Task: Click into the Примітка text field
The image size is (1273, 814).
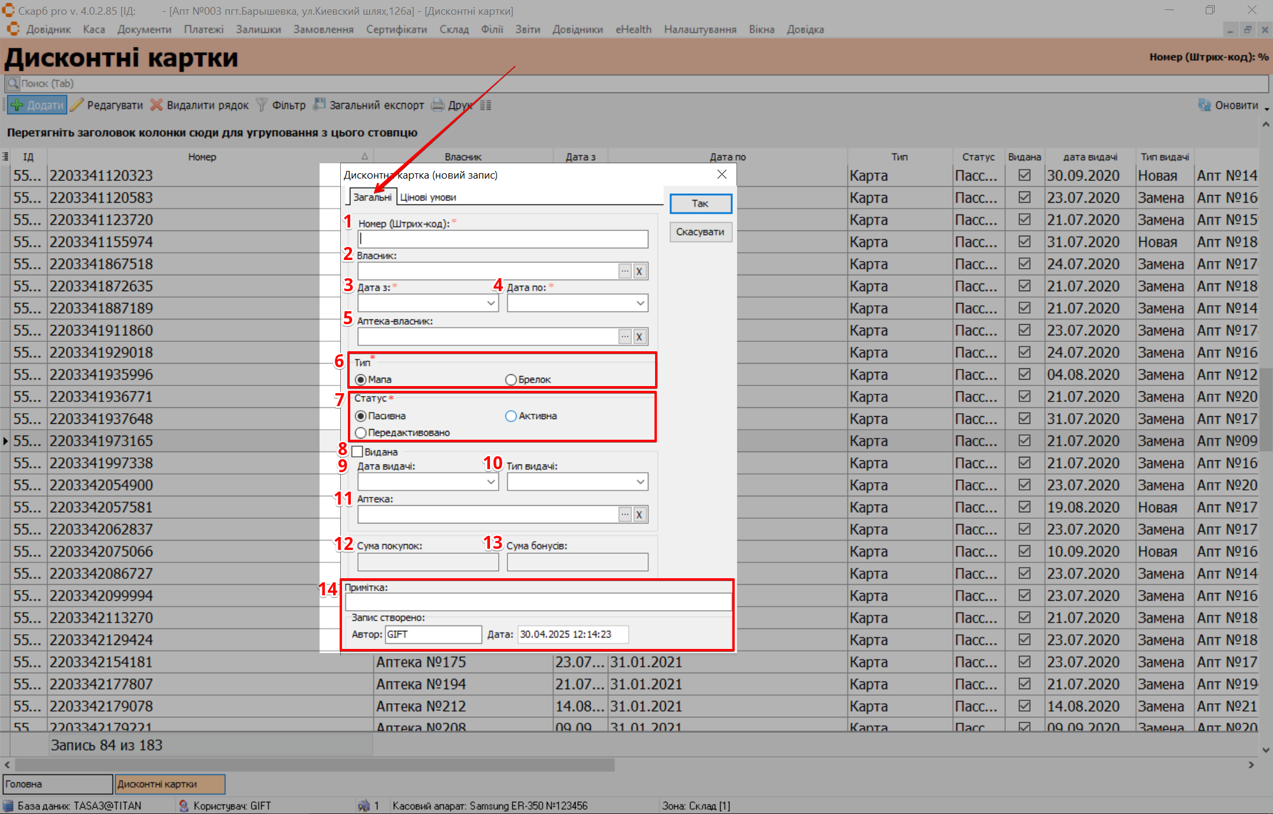Action: (538, 602)
